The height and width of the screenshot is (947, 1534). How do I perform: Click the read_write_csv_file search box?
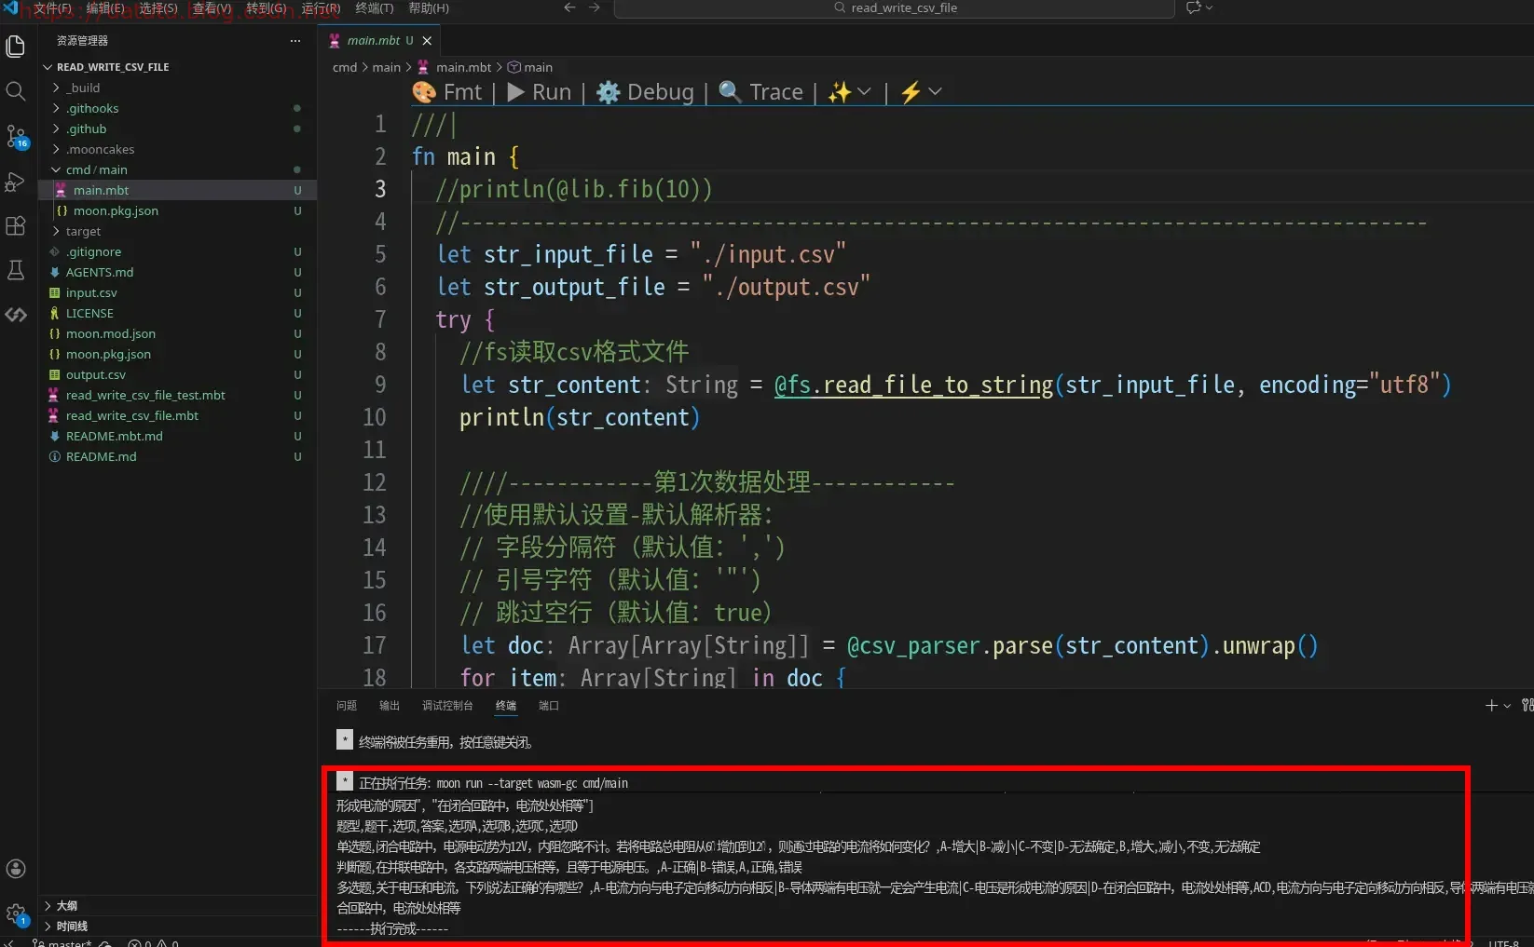click(894, 8)
